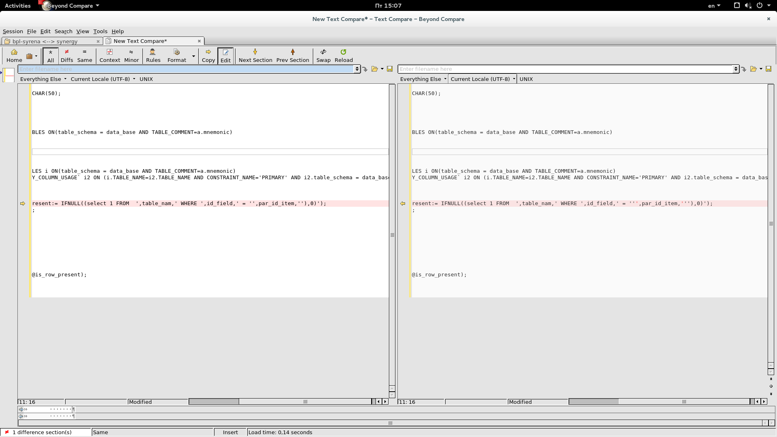Expand the Format dropdown arrow
Viewport: 777px width, 437px height.
click(193, 56)
